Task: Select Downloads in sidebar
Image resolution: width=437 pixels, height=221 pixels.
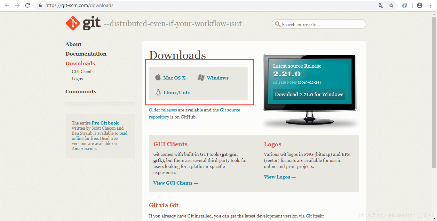Action: coord(80,63)
